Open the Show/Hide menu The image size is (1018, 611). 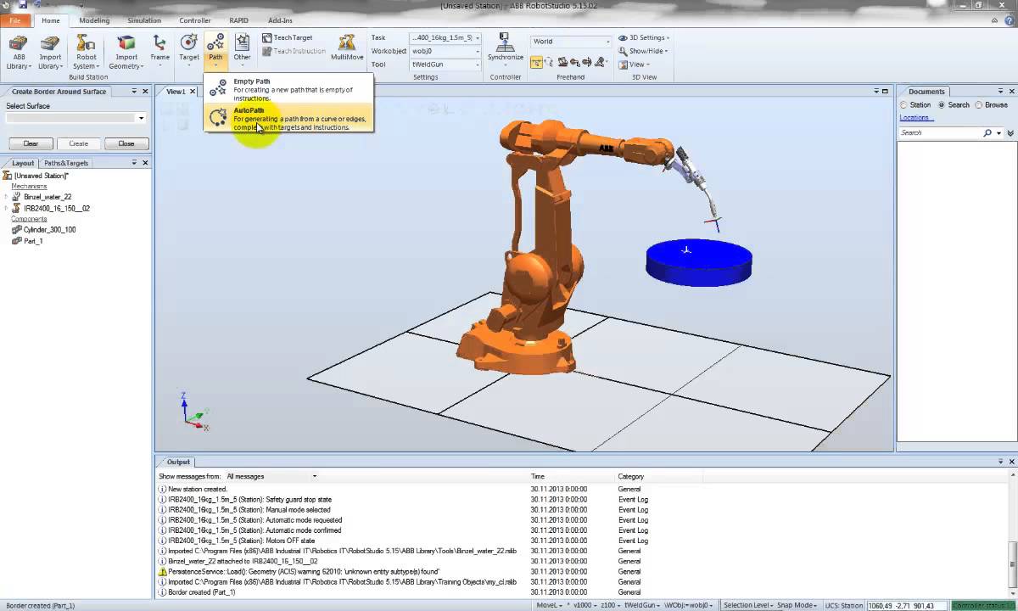[x=643, y=51]
